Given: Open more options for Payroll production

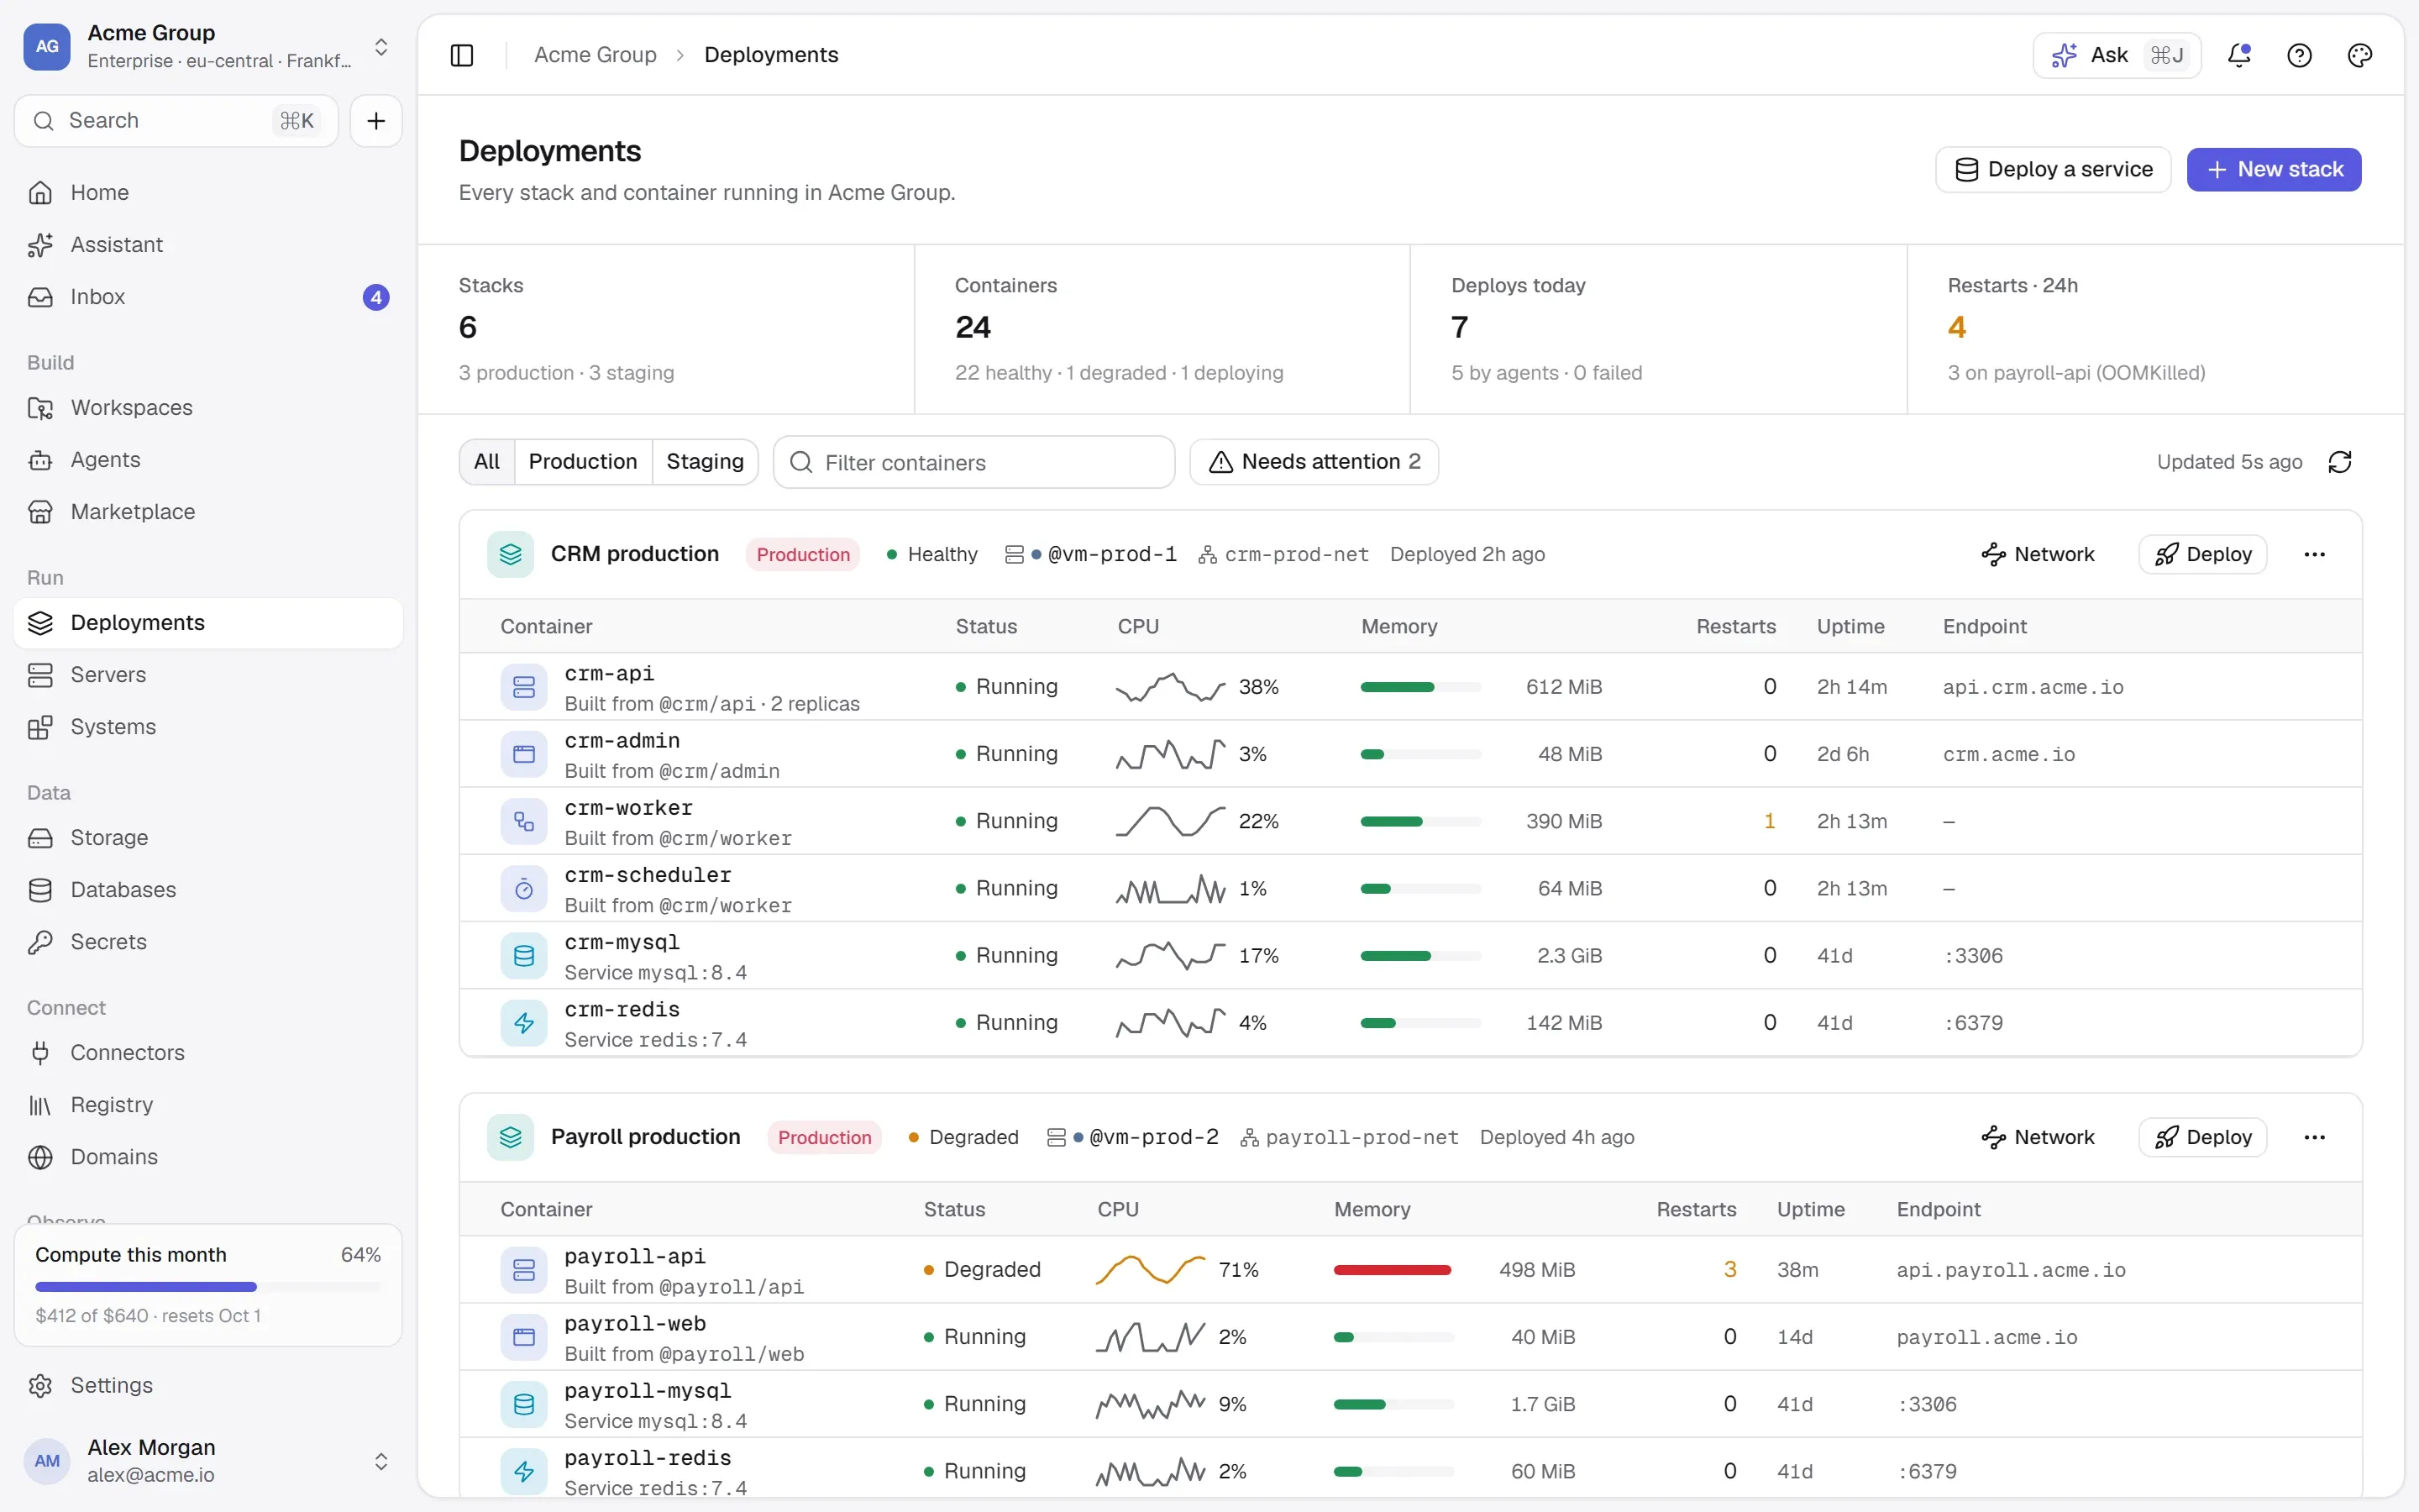Looking at the screenshot, I should [2314, 1137].
